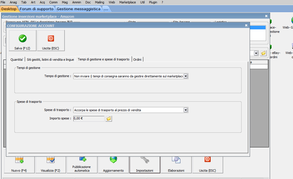Open the Tab menu
Viewport: 293px width, 179px height.
(24, 2)
